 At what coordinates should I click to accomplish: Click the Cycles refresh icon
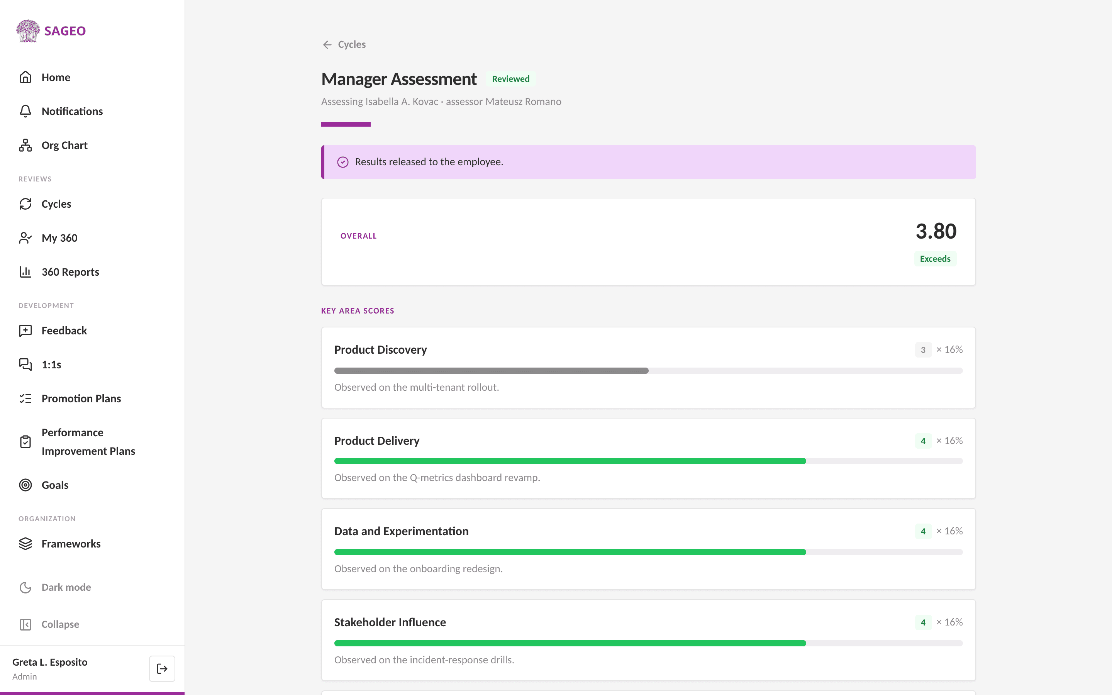tap(25, 203)
